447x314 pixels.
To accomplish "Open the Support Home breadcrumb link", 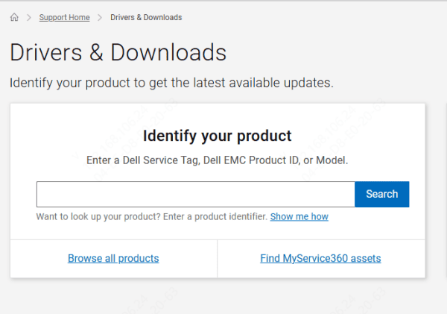I will 64,17.
